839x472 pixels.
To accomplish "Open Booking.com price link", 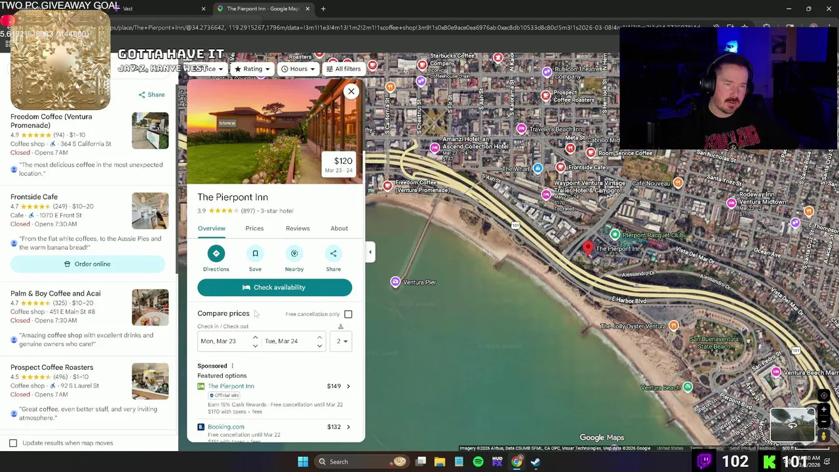I will [226, 427].
